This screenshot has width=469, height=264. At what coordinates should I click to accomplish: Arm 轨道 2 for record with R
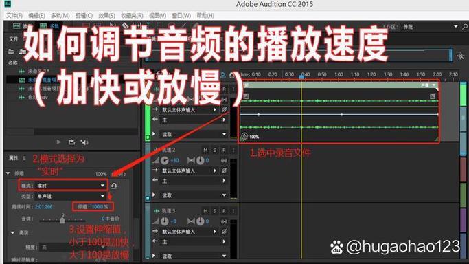tap(224, 150)
